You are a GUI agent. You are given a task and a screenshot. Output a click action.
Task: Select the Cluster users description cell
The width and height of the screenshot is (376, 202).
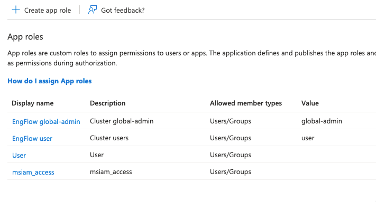pos(109,138)
